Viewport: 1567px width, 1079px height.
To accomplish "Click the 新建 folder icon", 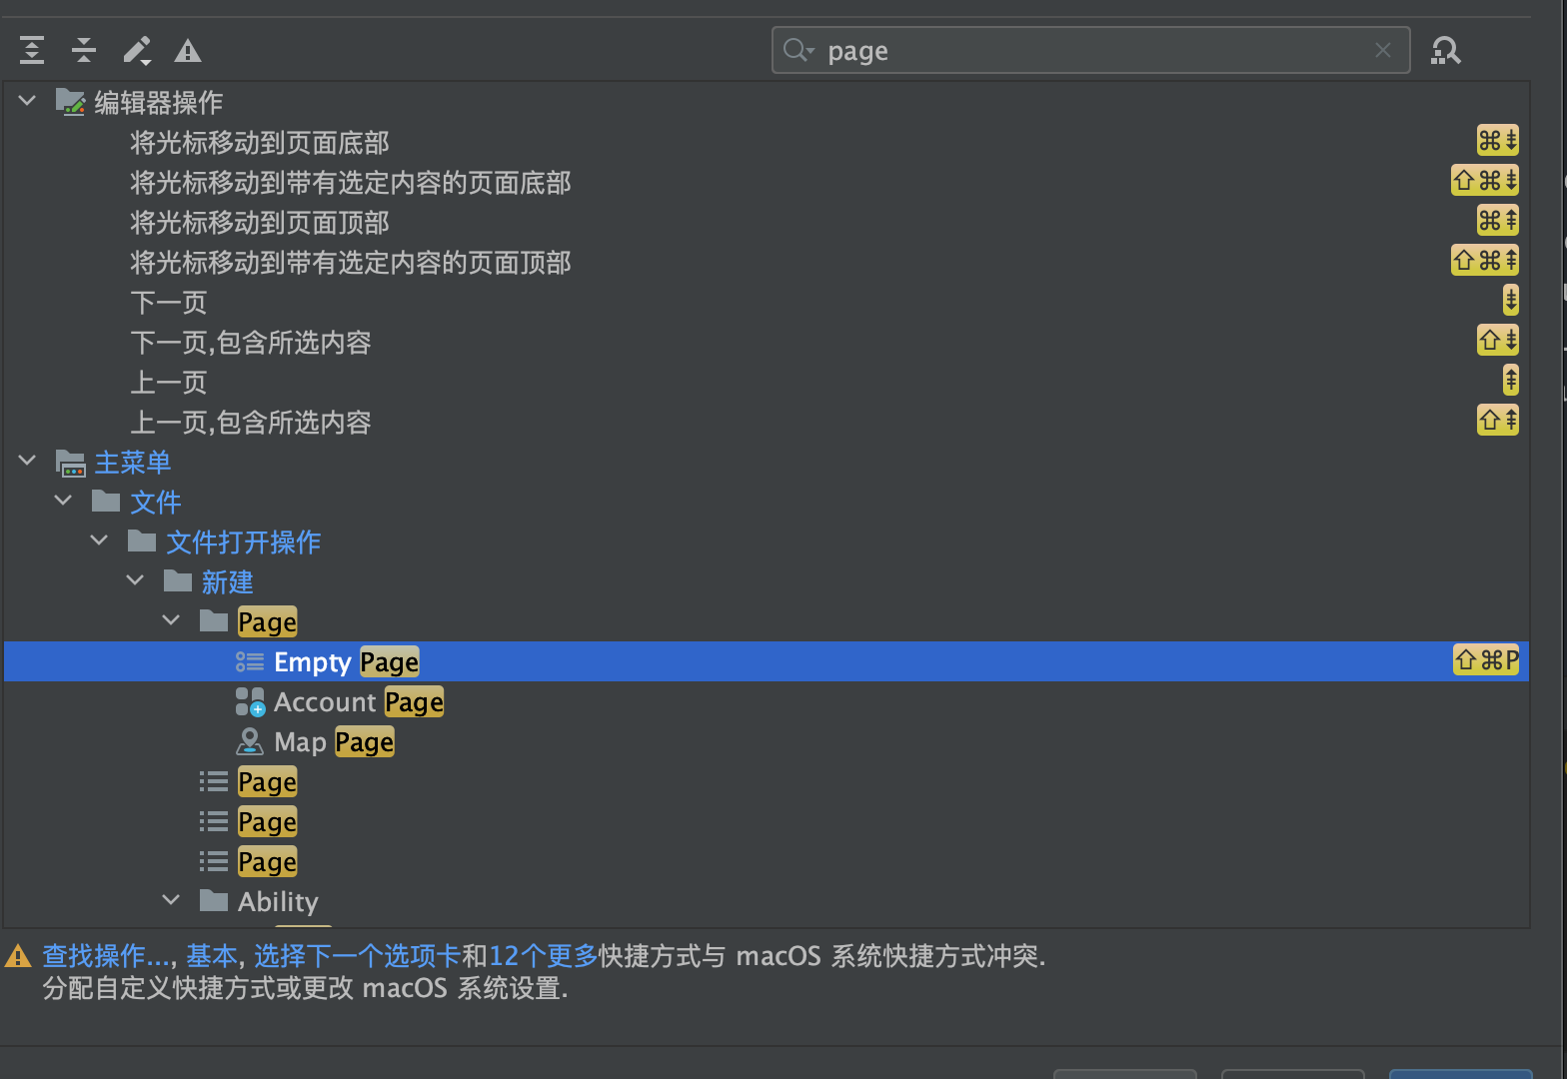I will [178, 580].
